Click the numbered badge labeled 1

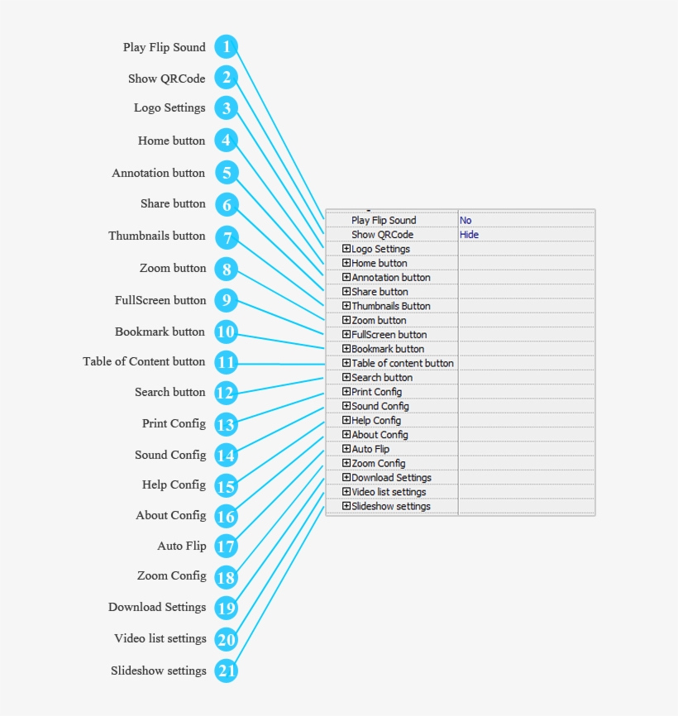pyautogui.click(x=225, y=46)
